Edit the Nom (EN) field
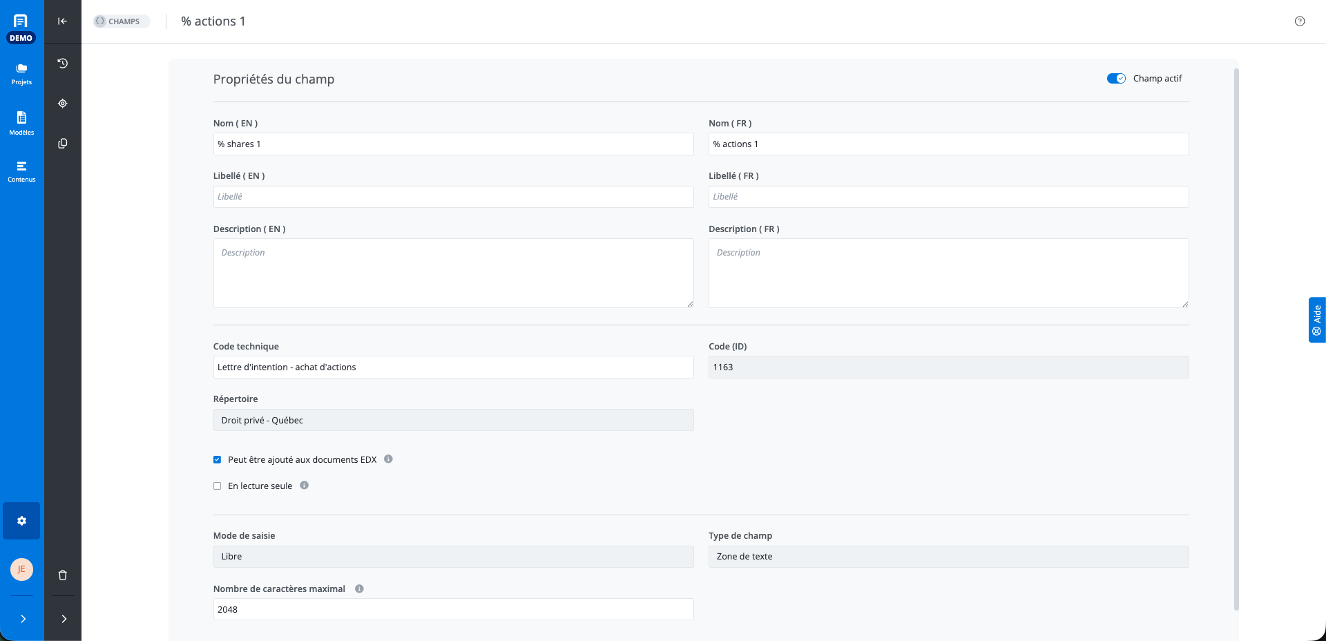Viewport: 1326px width, 641px height. (x=453, y=144)
